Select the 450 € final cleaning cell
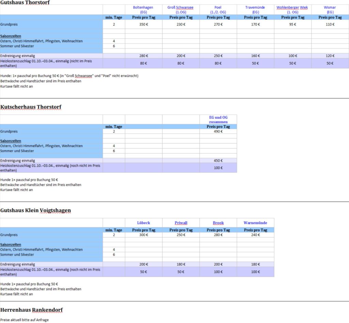 (x=218, y=160)
